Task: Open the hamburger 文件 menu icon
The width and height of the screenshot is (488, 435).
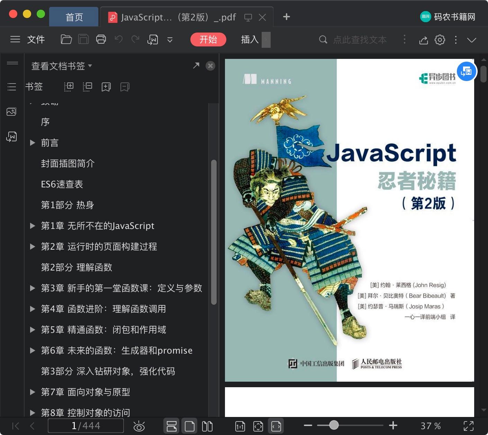Action: (x=15, y=39)
